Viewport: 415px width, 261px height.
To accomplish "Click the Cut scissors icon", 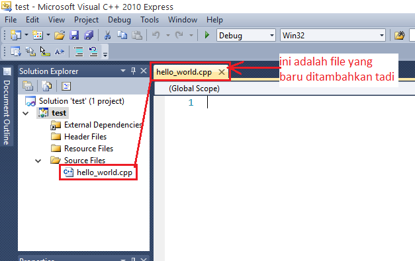I will tap(107, 35).
